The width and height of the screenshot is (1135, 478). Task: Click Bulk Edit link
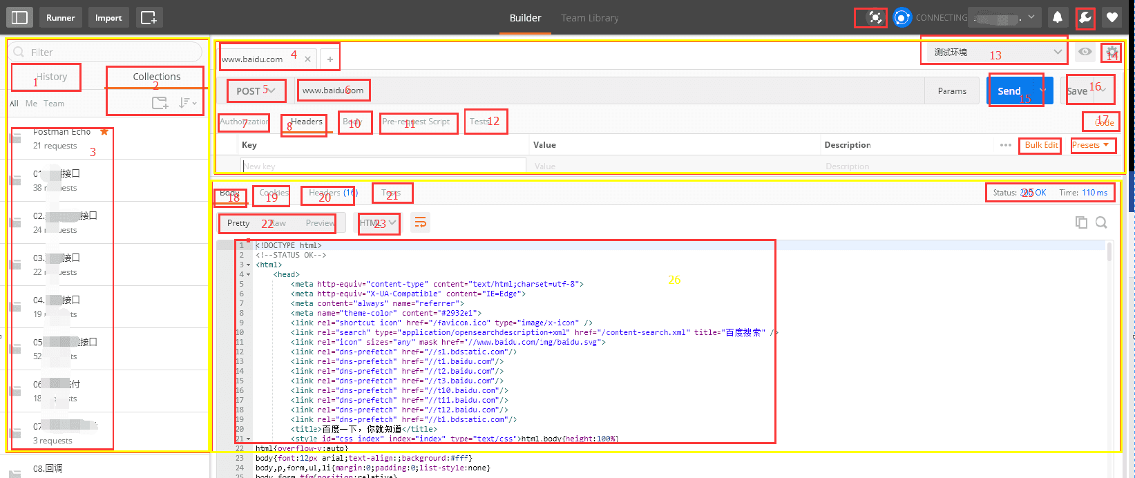[1041, 145]
